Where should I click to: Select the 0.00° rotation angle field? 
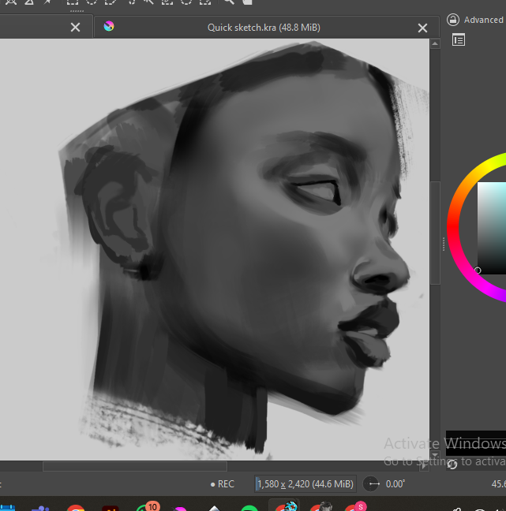[395, 484]
